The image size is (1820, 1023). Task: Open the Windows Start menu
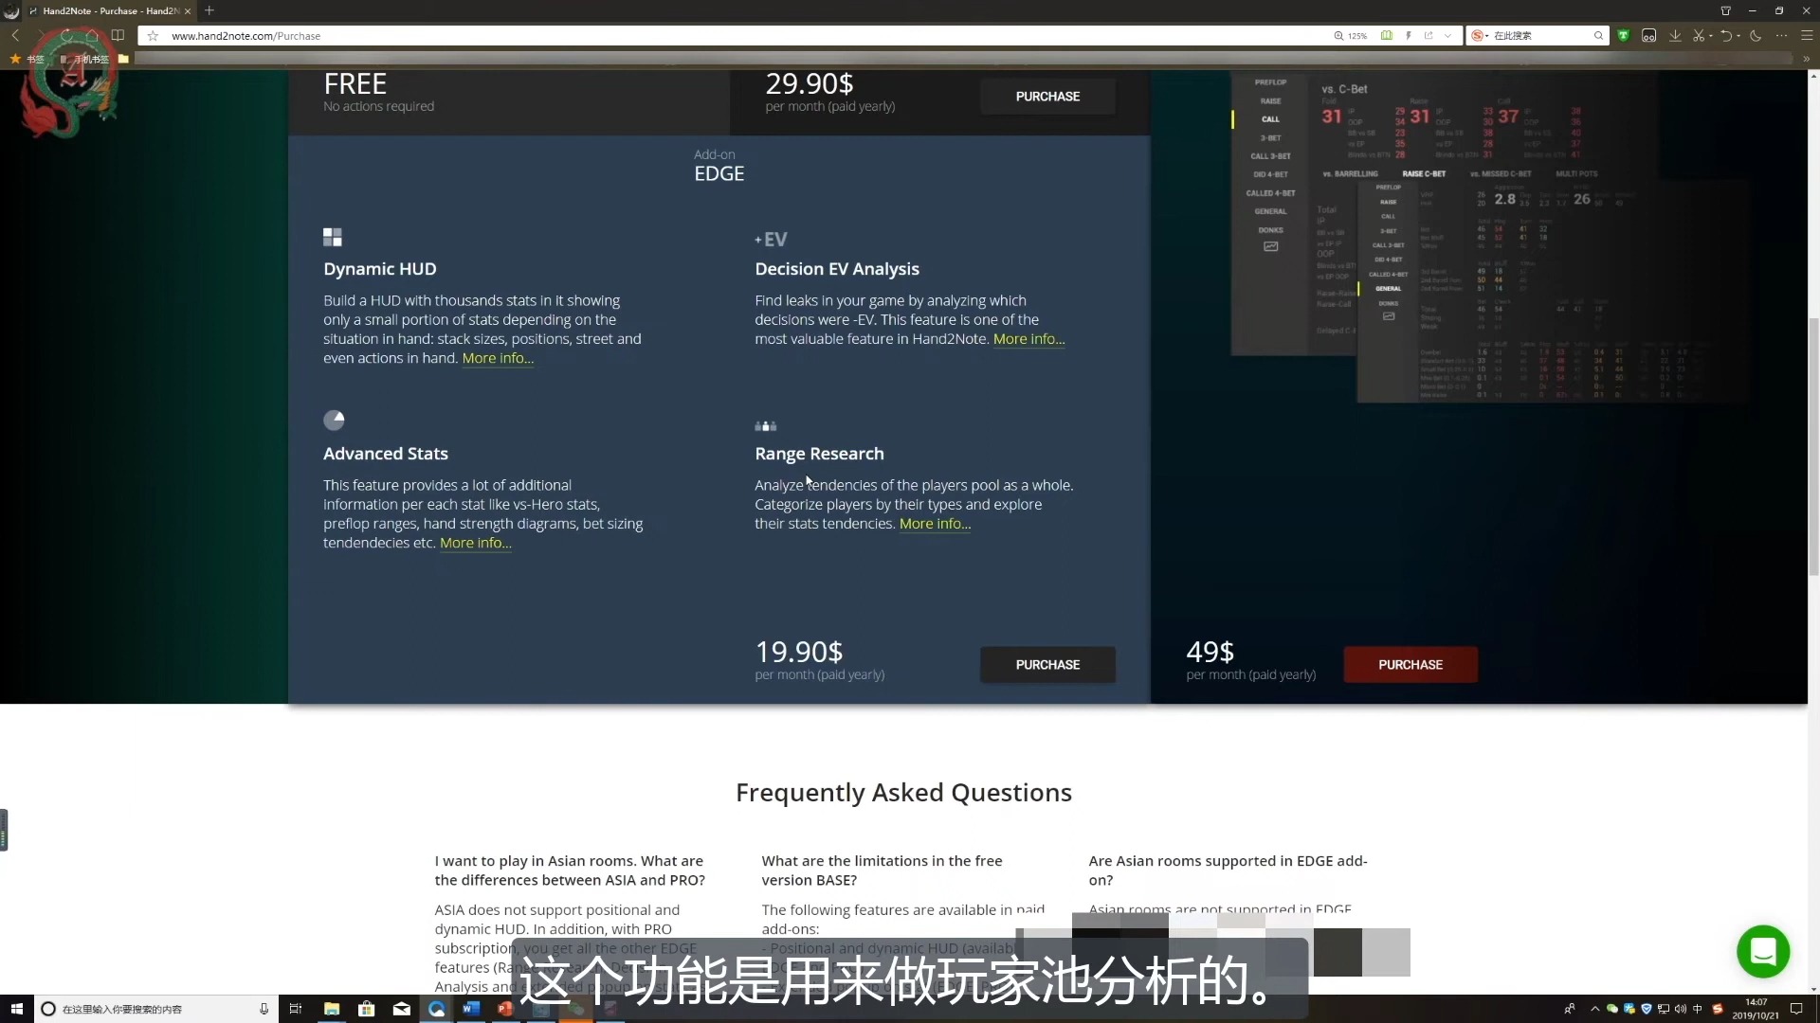coord(16,1009)
